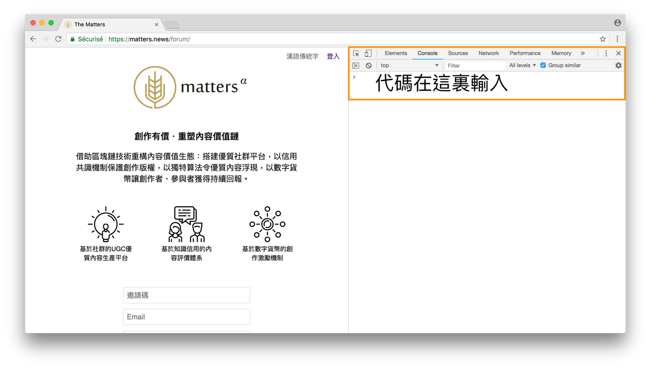Toggle the Group similar checkbox

(543, 66)
